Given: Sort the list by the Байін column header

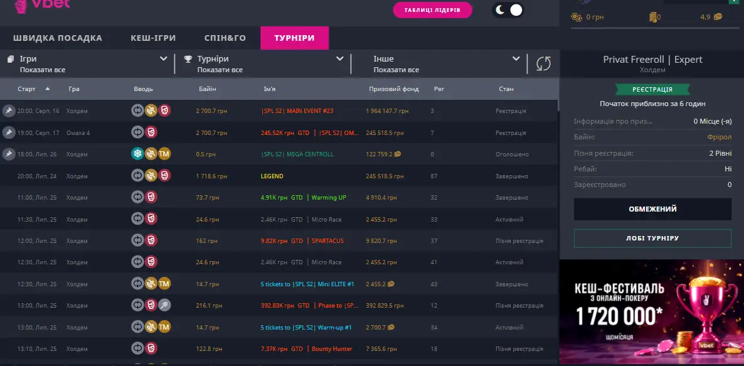Looking at the screenshot, I should [208, 89].
